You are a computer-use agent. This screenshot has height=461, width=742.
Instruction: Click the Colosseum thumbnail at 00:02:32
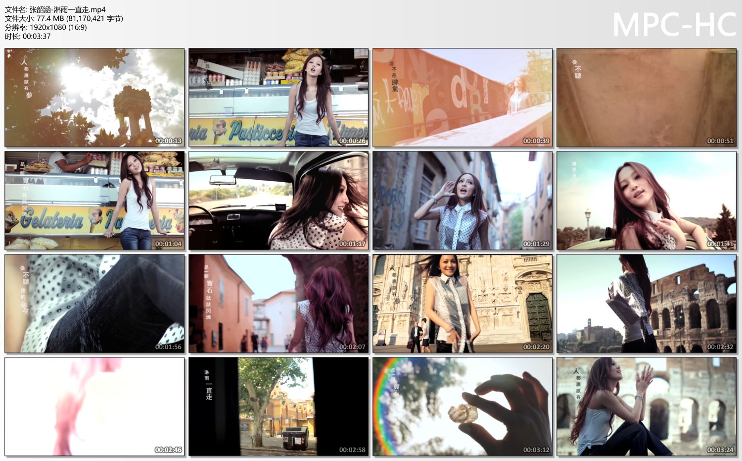(x=647, y=304)
